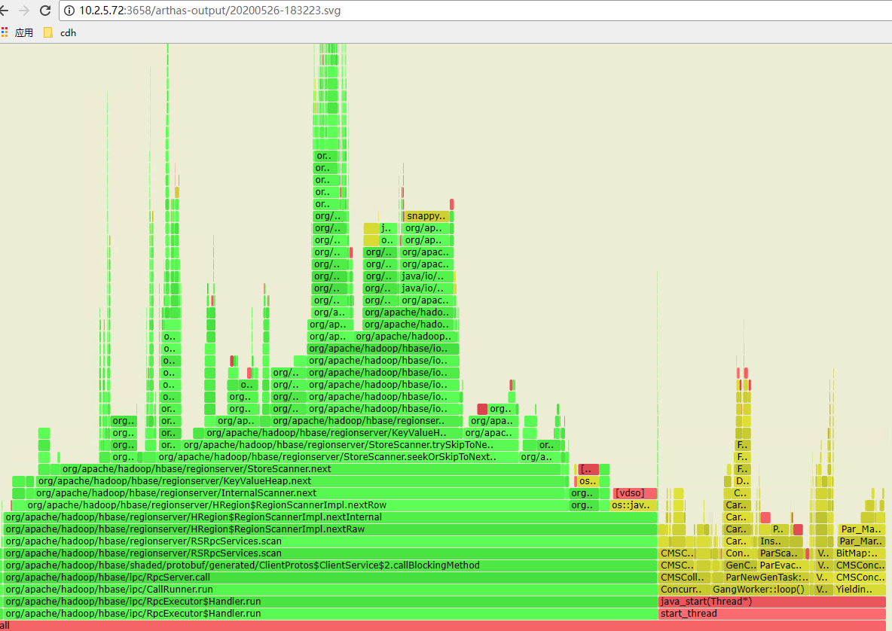
Task: Click the address bar URL field
Action: 301,11
